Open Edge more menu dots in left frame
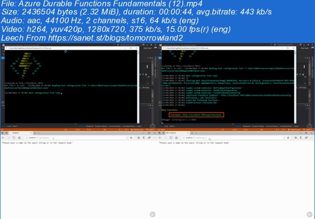The height and width of the screenshot is (219, 315). [155, 138]
